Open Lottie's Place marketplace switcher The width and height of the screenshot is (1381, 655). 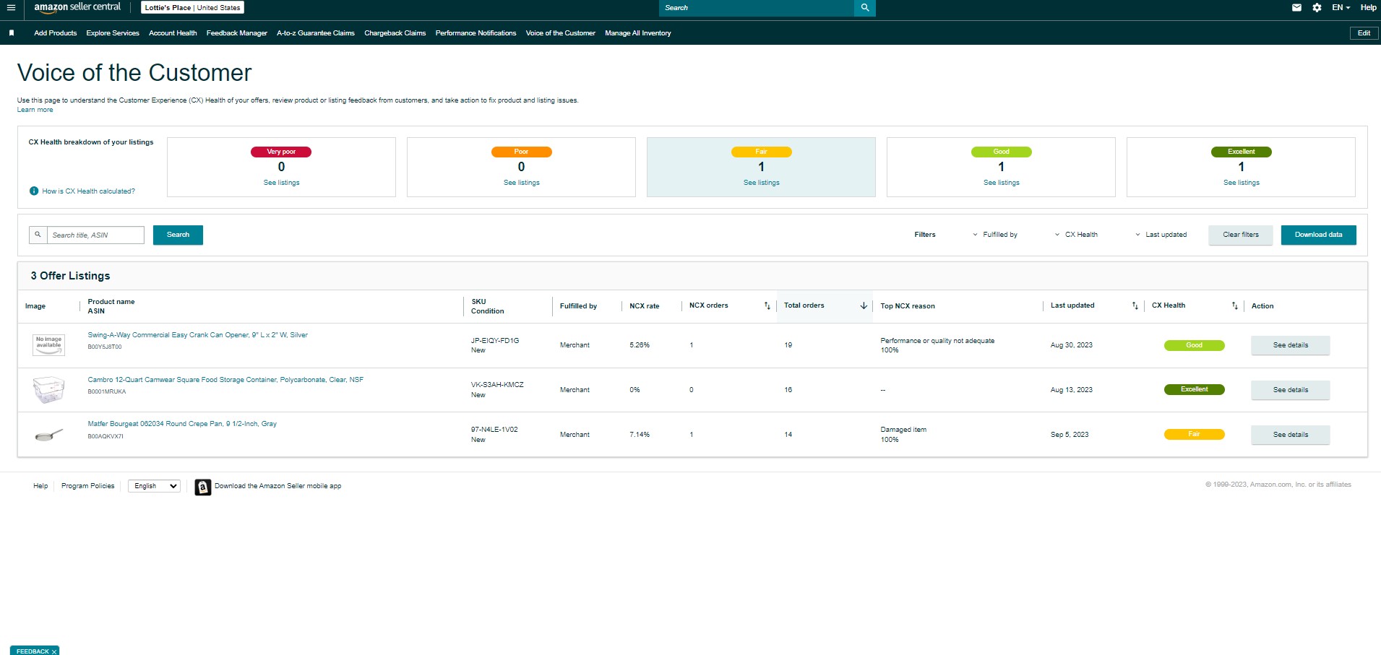(x=192, y=8)
